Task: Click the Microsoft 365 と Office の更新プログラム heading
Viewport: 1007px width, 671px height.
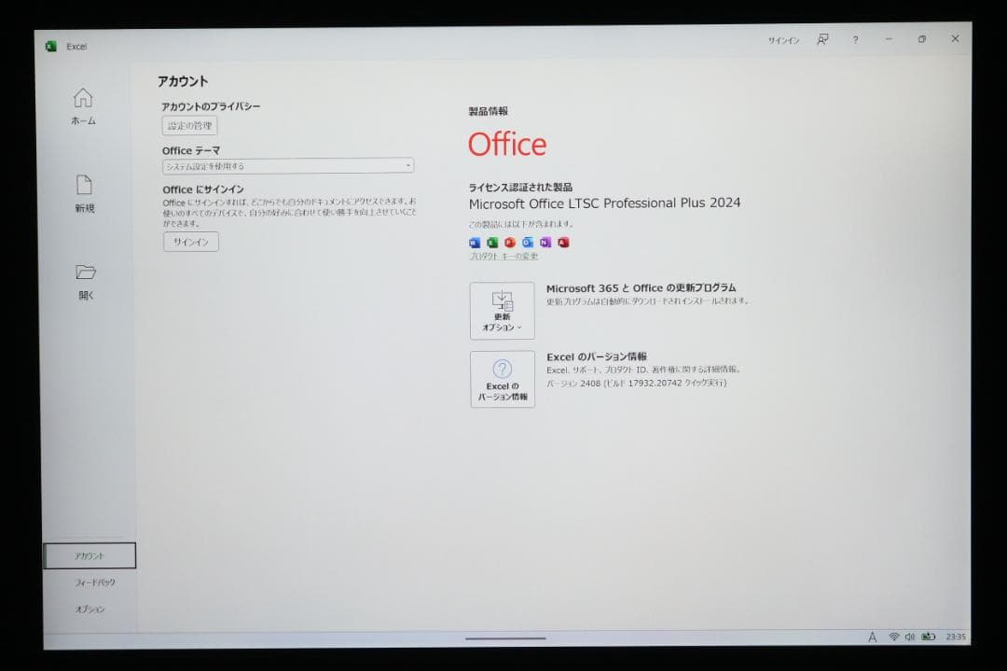Action: [641, 288]
